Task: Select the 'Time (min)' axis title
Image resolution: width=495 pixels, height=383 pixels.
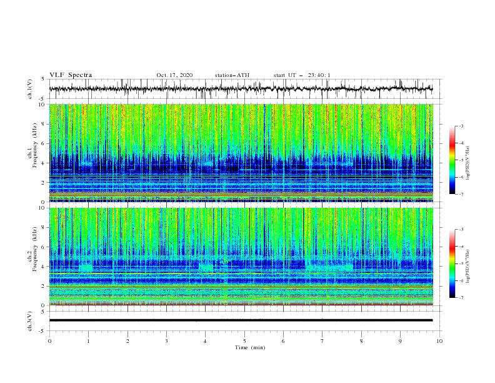Action: tap(250, 347)
